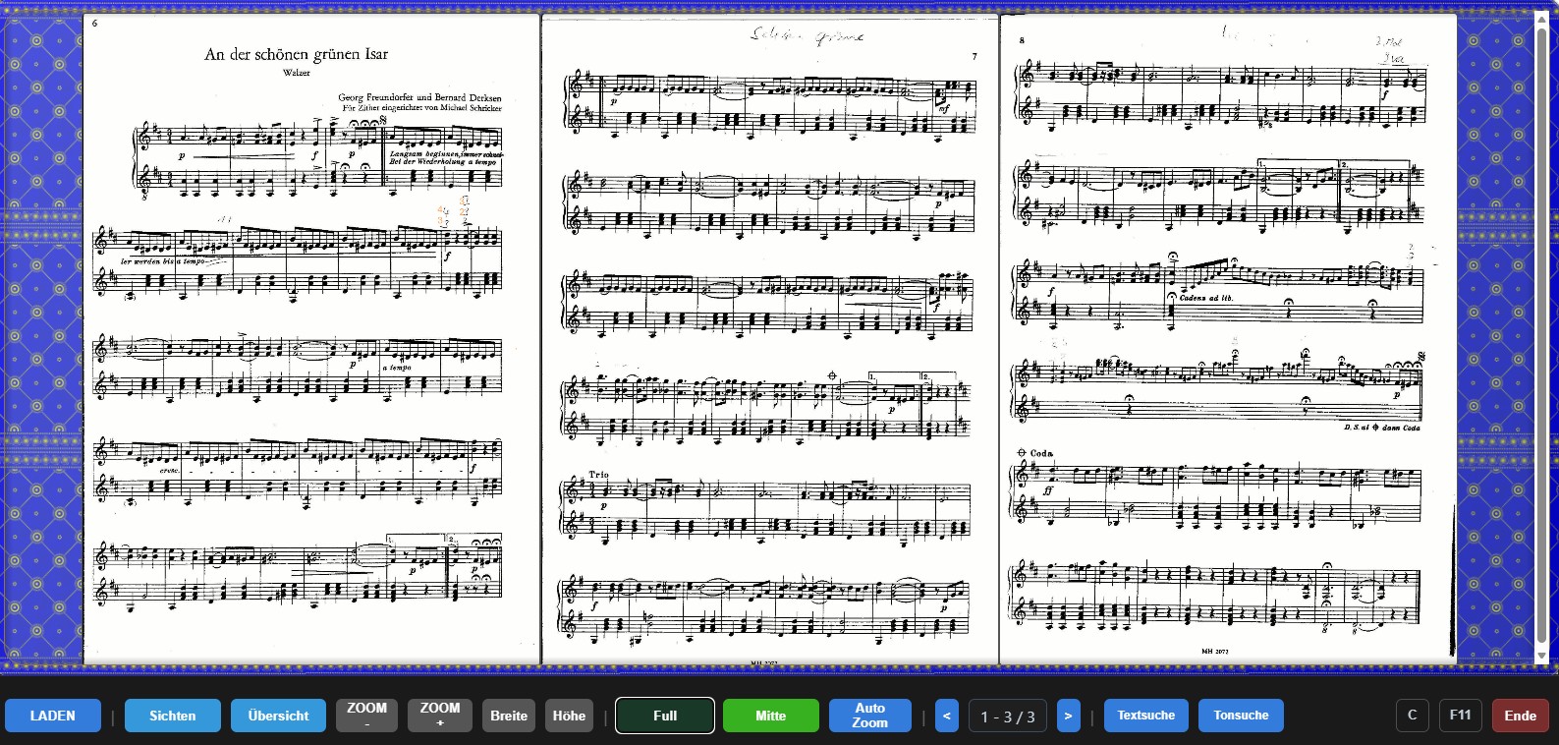Open the Tonsuche tone search
This screenshot has width=1559, height=745.
[1242, 716]
